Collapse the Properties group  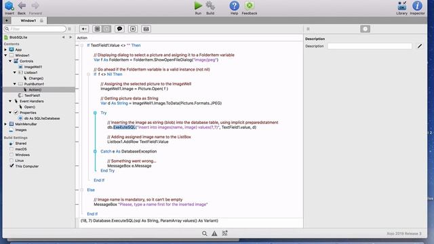[x=10, y=113]
